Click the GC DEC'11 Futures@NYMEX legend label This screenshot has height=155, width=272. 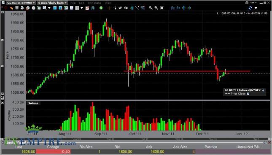tap(242, 90)
